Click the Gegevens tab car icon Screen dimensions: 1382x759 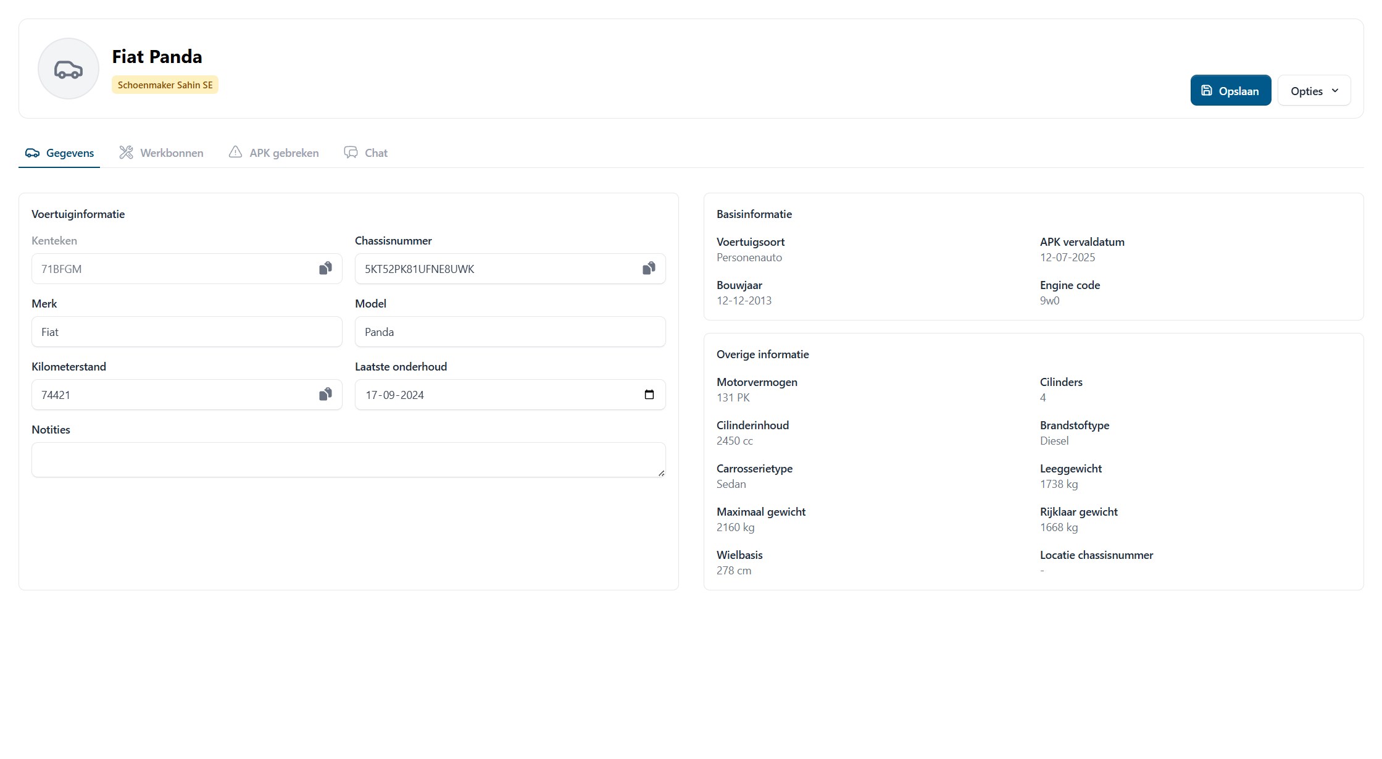click(x=32, y=153)
